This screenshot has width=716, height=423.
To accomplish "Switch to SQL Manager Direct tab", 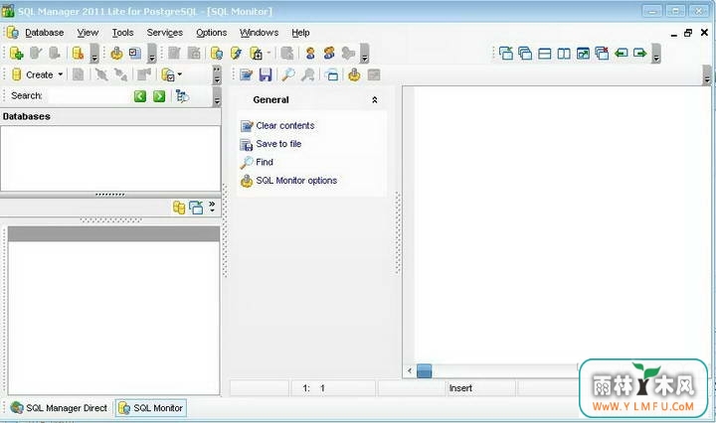I will tap(59, 408).
